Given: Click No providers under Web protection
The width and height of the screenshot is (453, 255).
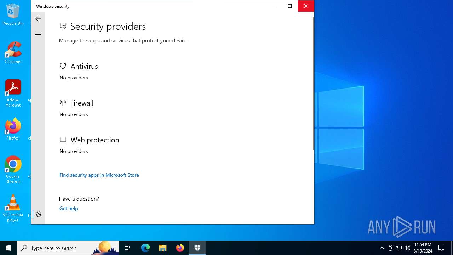Looking at the screenshot, I should tap(74, 151).
